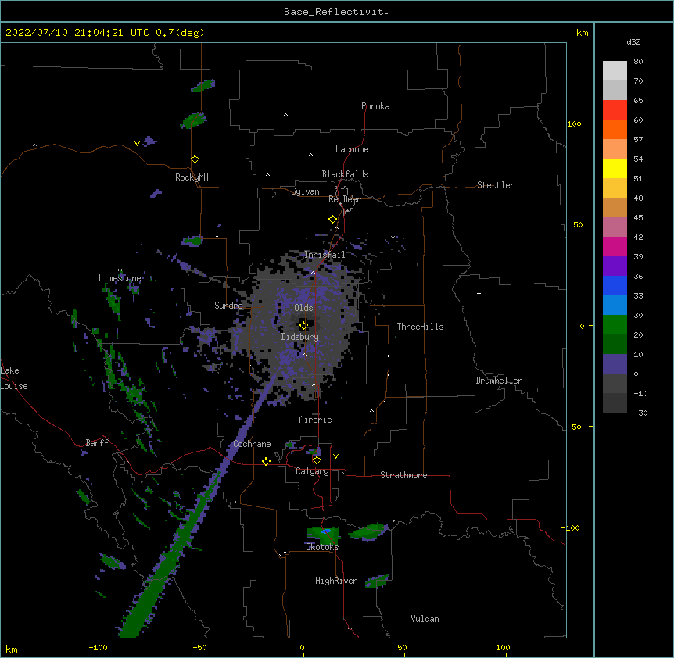Click the yellow 54 dBZ legend swatch
The image size is (674, 658).
click(x=615, y=168)
